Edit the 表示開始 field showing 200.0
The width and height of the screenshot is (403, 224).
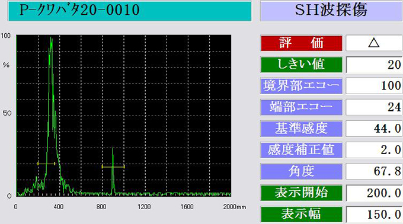pyautogui.click(x=374, y=193)
